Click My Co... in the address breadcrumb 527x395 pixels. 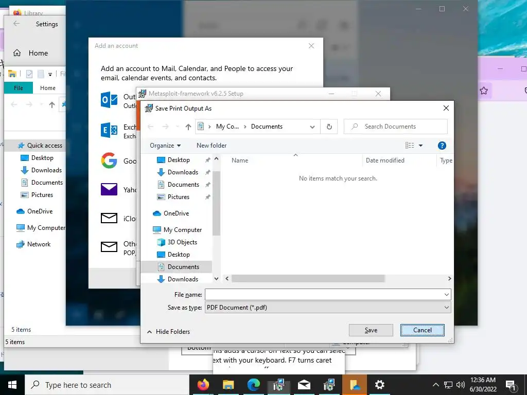point(227,127)
